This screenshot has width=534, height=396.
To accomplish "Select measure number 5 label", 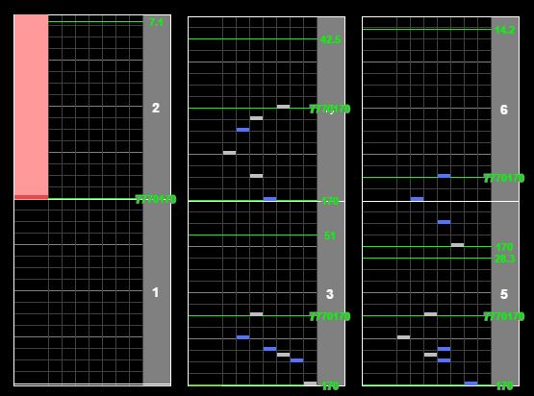I will [x=504, y=294].
